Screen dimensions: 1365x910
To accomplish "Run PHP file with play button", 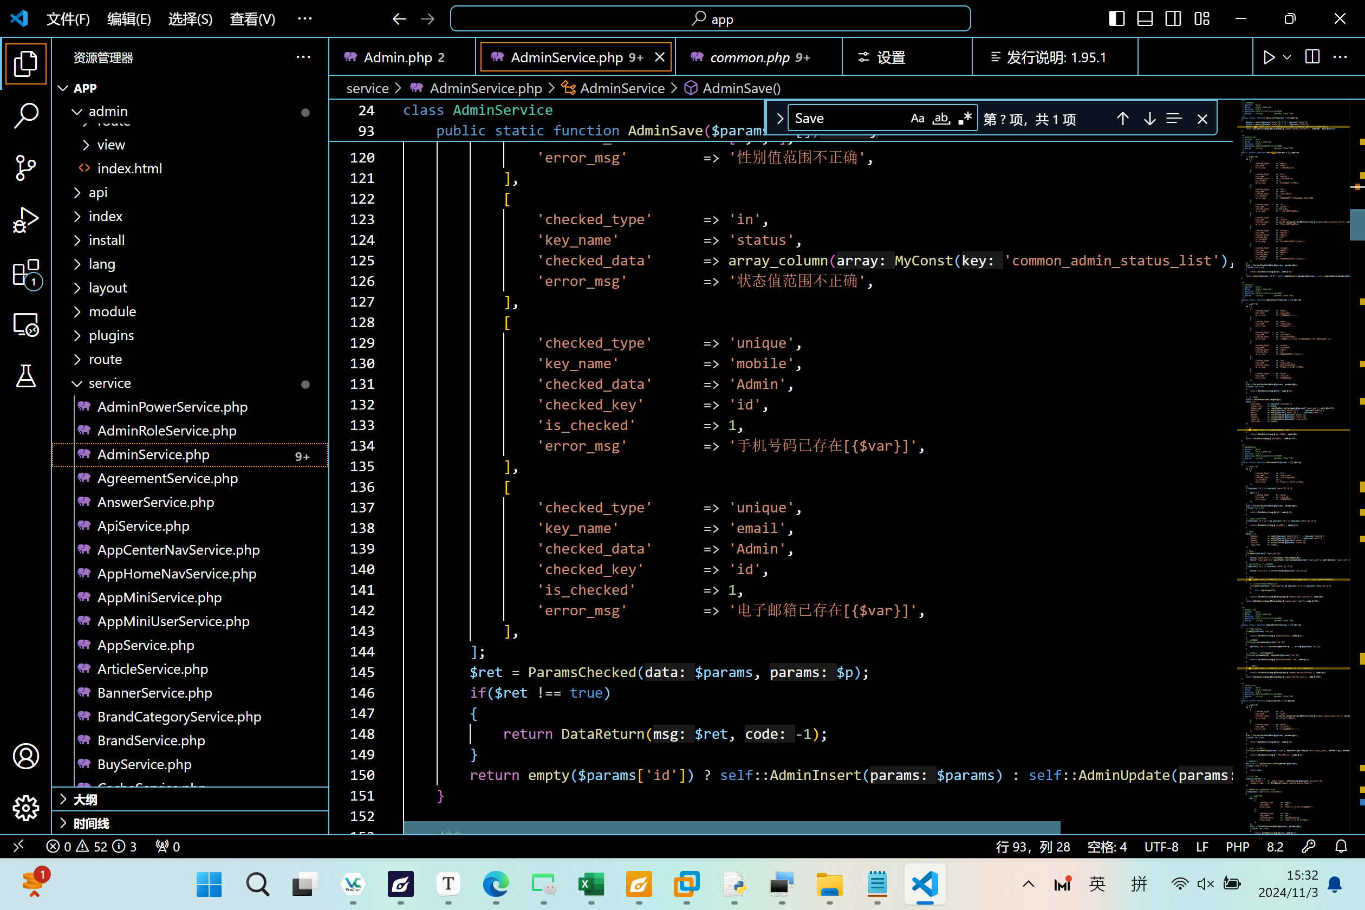I will (x=1269, y=57).
